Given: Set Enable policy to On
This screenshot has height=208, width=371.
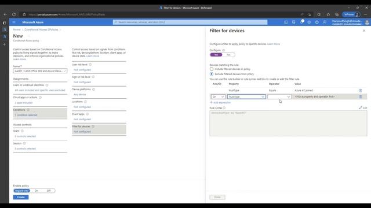Looking at the screenshot, I should [x=36, y=191].
